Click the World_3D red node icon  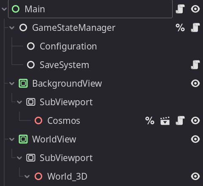click(x=38, y=176)
